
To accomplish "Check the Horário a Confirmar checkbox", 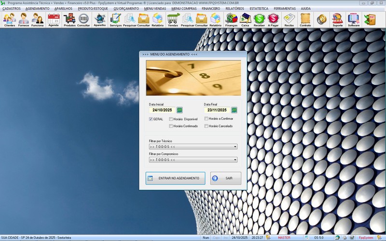I will (x=207, y=119).
